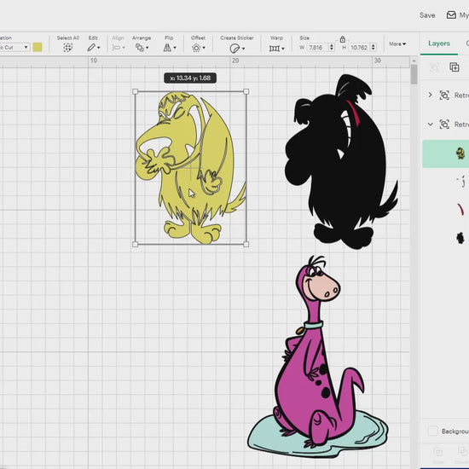The image size is (469, 469).
Task: Click the top-right selection handle
Action: [246, 91]
